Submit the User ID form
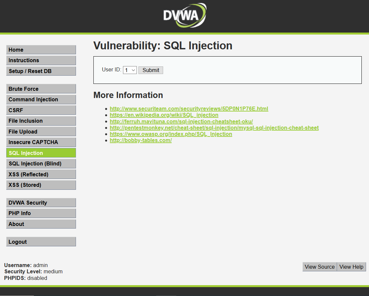This screenshot has width=369, height=296. click(151, 70)
